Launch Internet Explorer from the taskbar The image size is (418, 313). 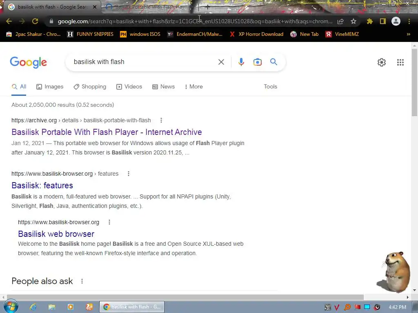[x=33, y=307]
